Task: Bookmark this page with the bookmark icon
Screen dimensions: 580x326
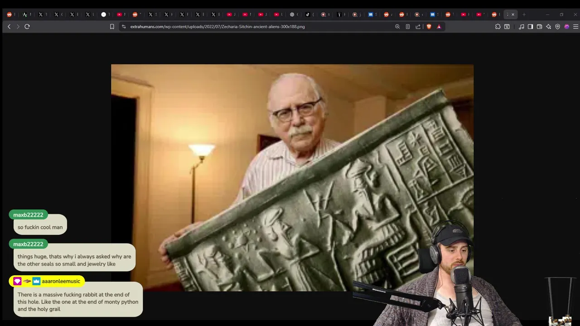Action: (x=112, y=27)
